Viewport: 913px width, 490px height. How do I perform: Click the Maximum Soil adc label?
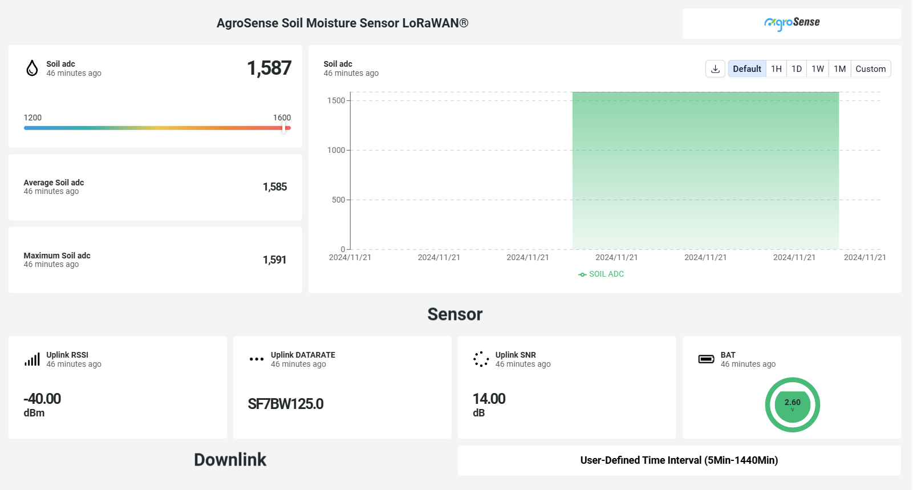pyautogui.click(x=57, y=256)
